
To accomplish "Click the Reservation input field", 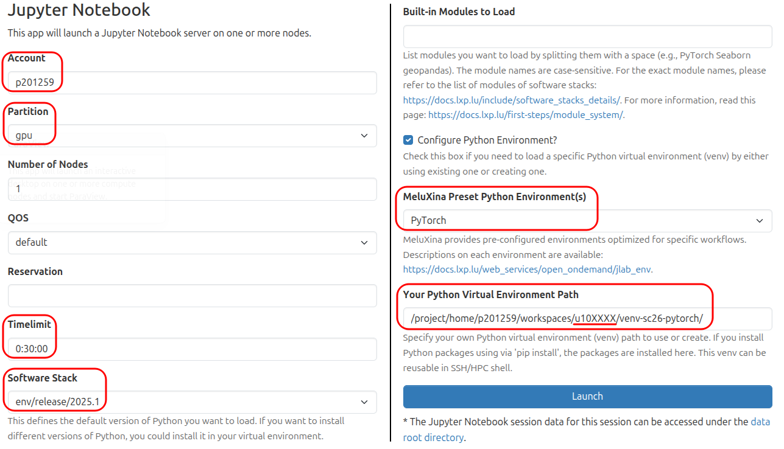I will tap(192, 296).
